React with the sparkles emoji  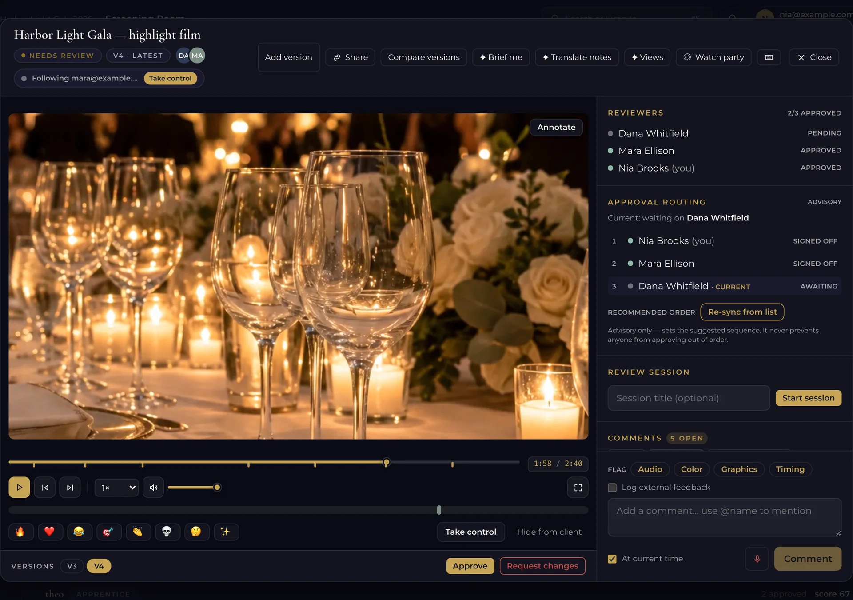226,532
